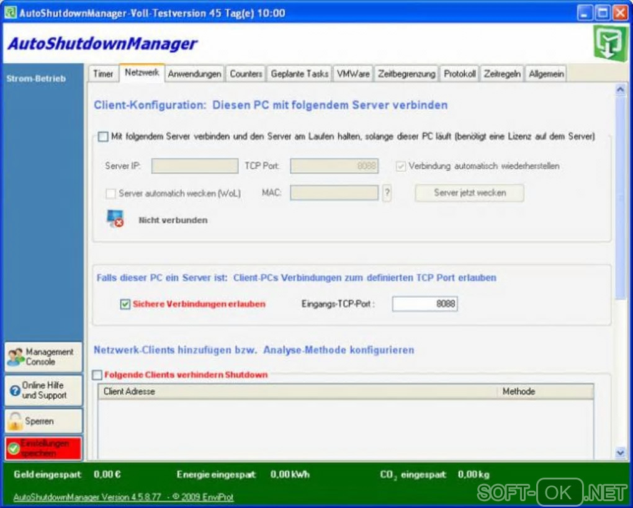Click the title bar application icon
The image size is (633, 508).
pos(11,12)
